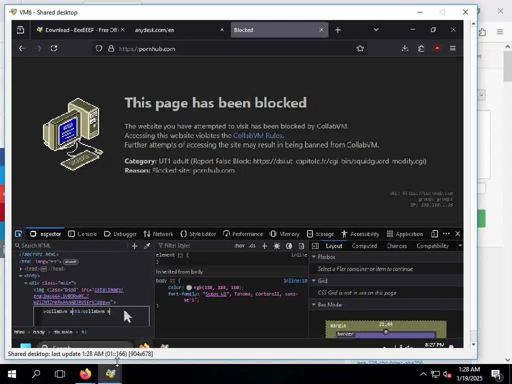Expand the head element node
Screen dimensions: 512x384
[21, 268]
